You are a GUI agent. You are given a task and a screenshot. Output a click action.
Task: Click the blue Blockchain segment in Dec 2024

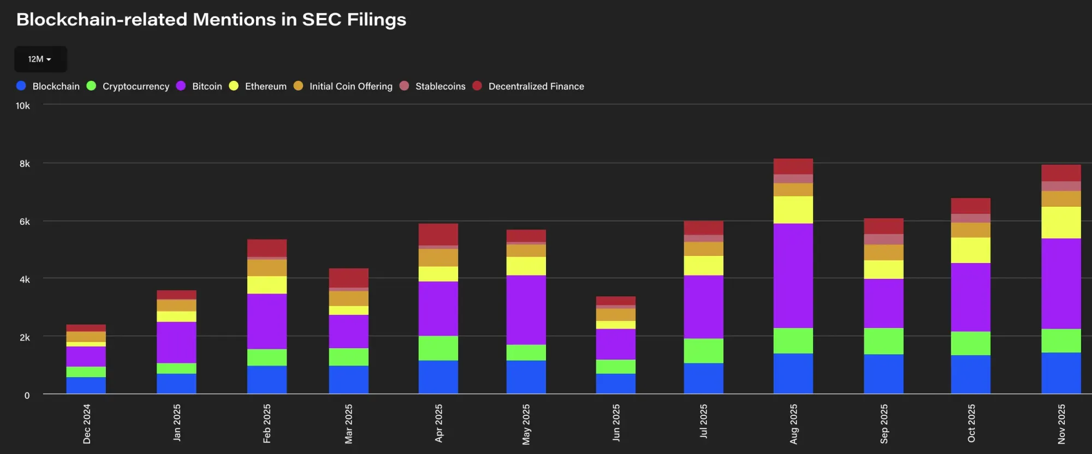click(x=86, y=385)
